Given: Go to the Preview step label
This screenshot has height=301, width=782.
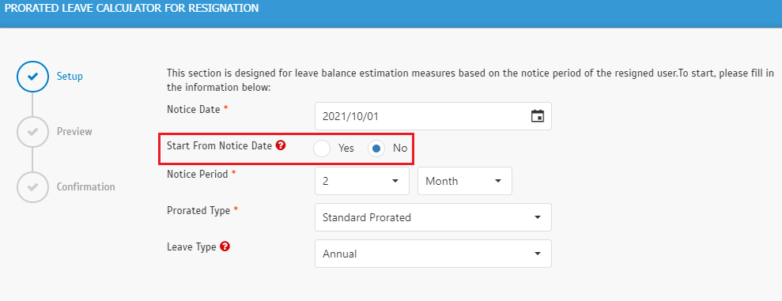Looking at the screenshot, I should tap(74, 132).
